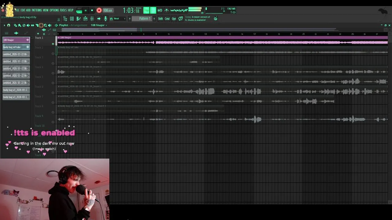Click the Cmd button
Screen dimensions: 392x220
(167, 19)
